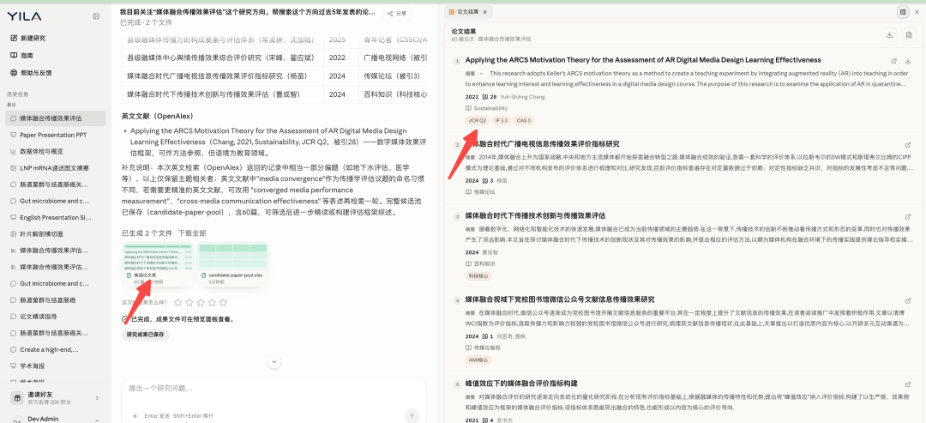
Task: Click the plus attachment icon in the input box
Action: click(x=135, y=416)
